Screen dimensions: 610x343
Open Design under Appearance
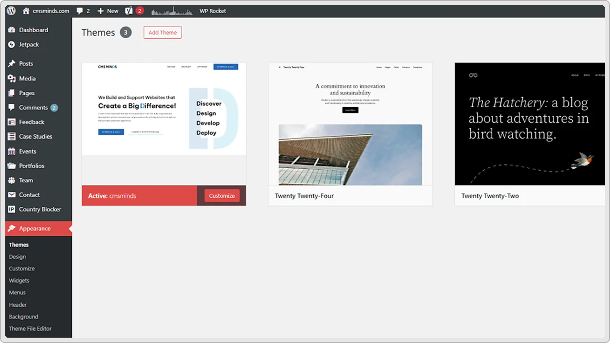tap(17, 257)
